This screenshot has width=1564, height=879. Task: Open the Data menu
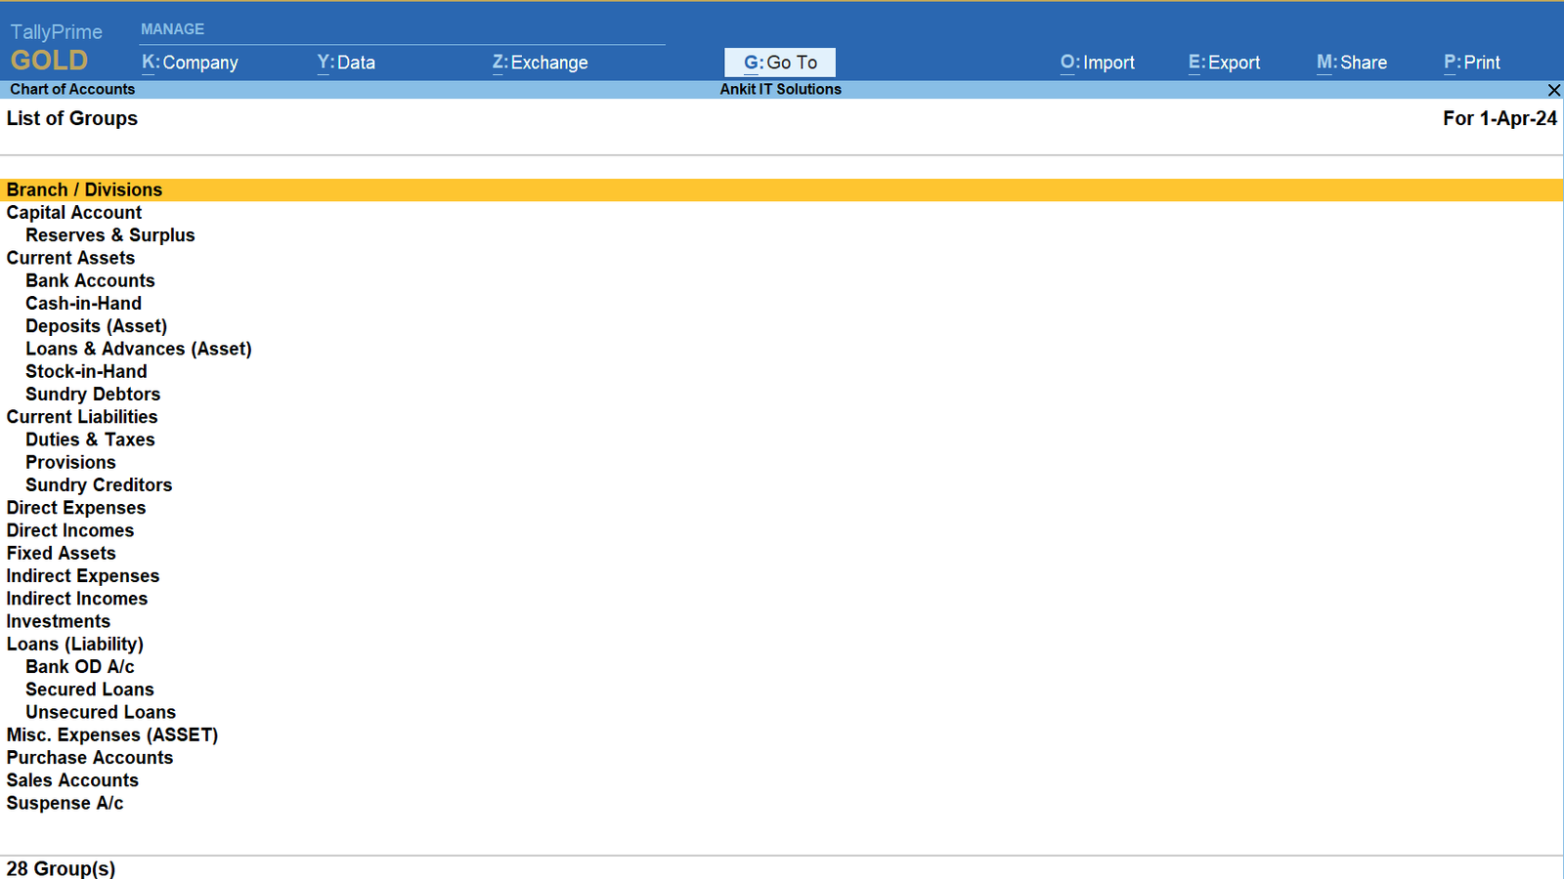(x=346, y=63)
